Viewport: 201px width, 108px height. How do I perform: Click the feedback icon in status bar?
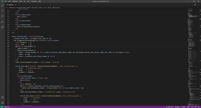pos(196,107)
